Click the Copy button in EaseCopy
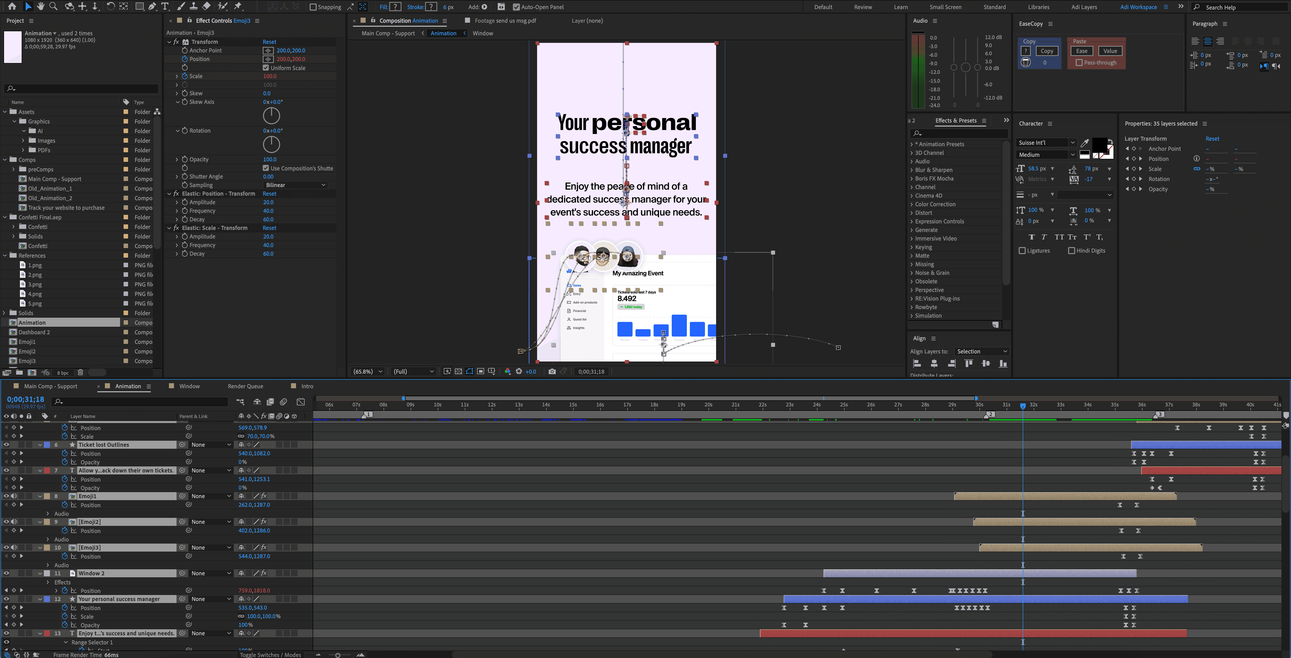The height and width of the screenshot is (658, 1291). coord(1046,51)
